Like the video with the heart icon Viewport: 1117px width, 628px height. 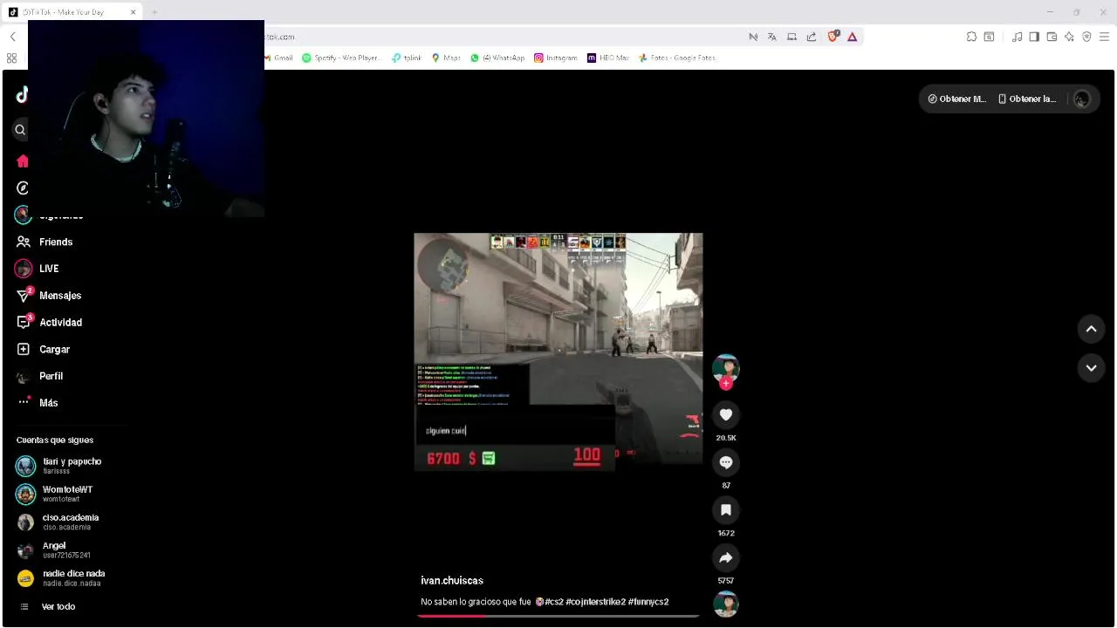(x=726, y=414)
